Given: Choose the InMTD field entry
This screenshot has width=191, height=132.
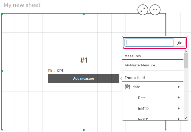Looking at the screenshot, I should pyautogui.click(x=143, y=108).
